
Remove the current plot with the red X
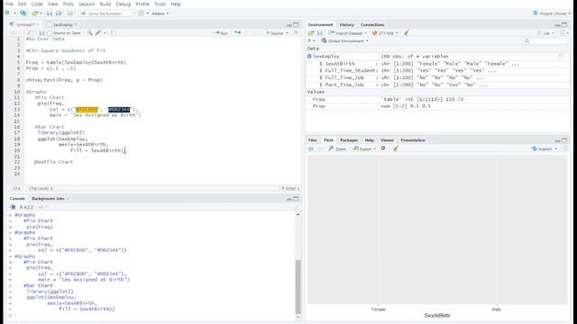point(383,148)
